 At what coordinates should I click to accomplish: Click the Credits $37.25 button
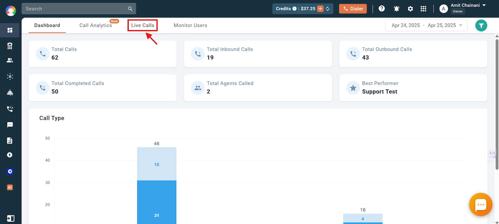(x=303, y=9)
